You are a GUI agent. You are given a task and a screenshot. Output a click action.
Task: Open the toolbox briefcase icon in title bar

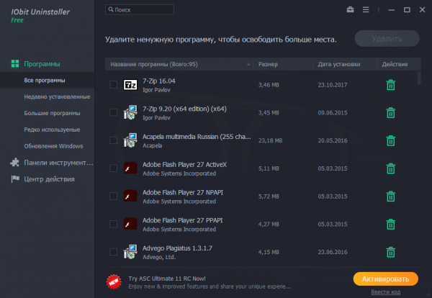click(350, 9)
